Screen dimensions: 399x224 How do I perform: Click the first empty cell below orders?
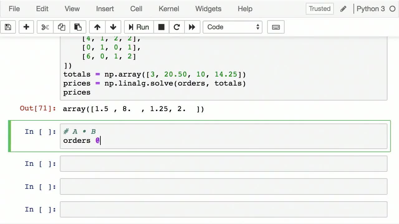coord(223,164)
